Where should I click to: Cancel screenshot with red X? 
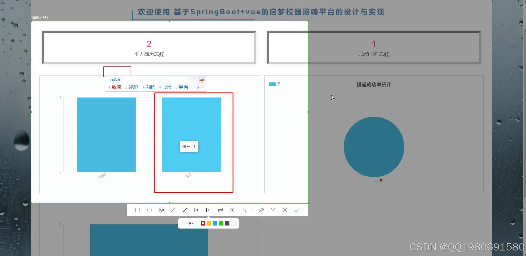pos(285,210)
